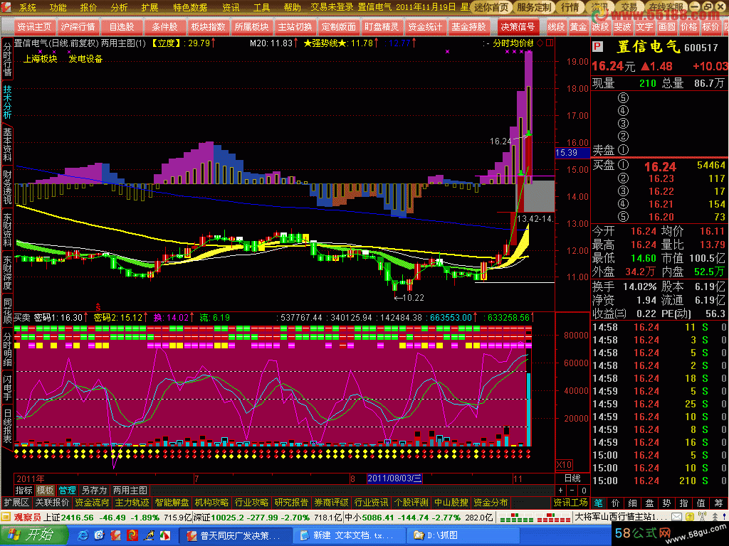Viewport: 729px width, 546px height.
Task: Open the 系统 menu
Action: coord(28,7)
